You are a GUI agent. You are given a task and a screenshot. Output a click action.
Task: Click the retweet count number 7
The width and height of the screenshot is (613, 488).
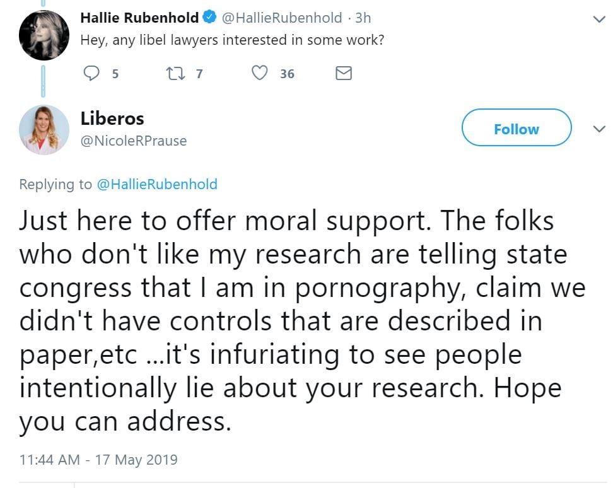point(199,74)
